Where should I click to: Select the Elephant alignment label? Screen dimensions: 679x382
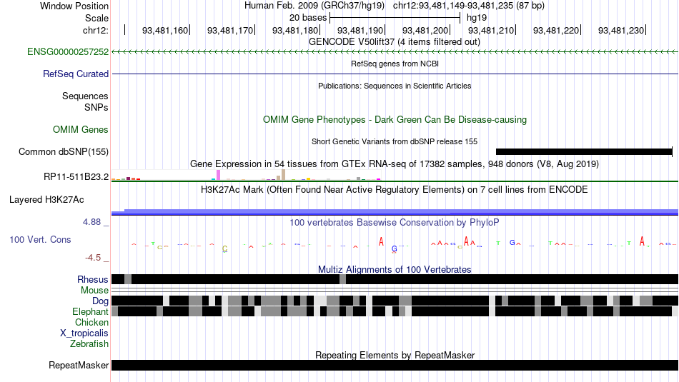pos(91,312)
